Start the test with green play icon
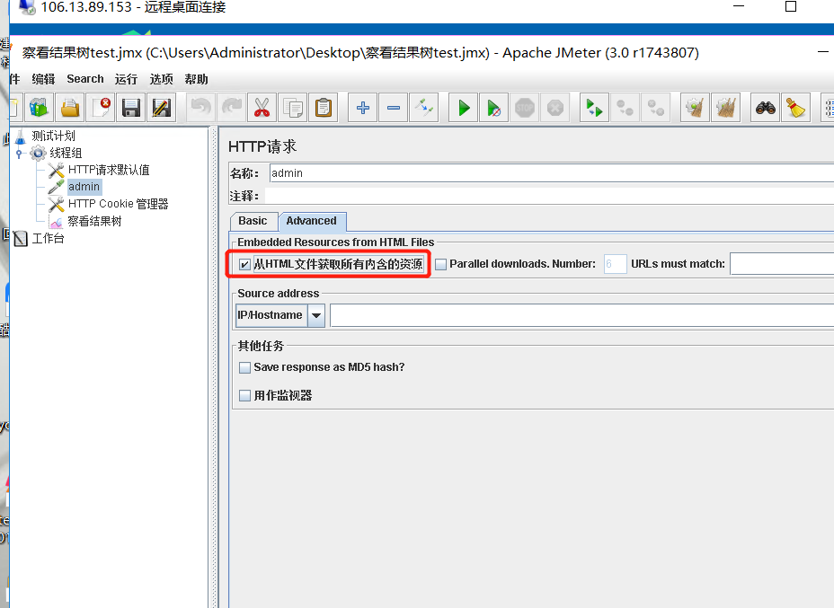The image size is (834, 608). tap(463, 108)
